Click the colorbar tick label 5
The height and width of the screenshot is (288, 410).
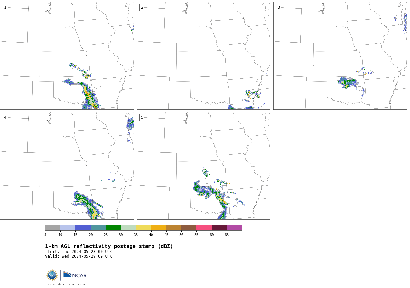pos(45,235)
